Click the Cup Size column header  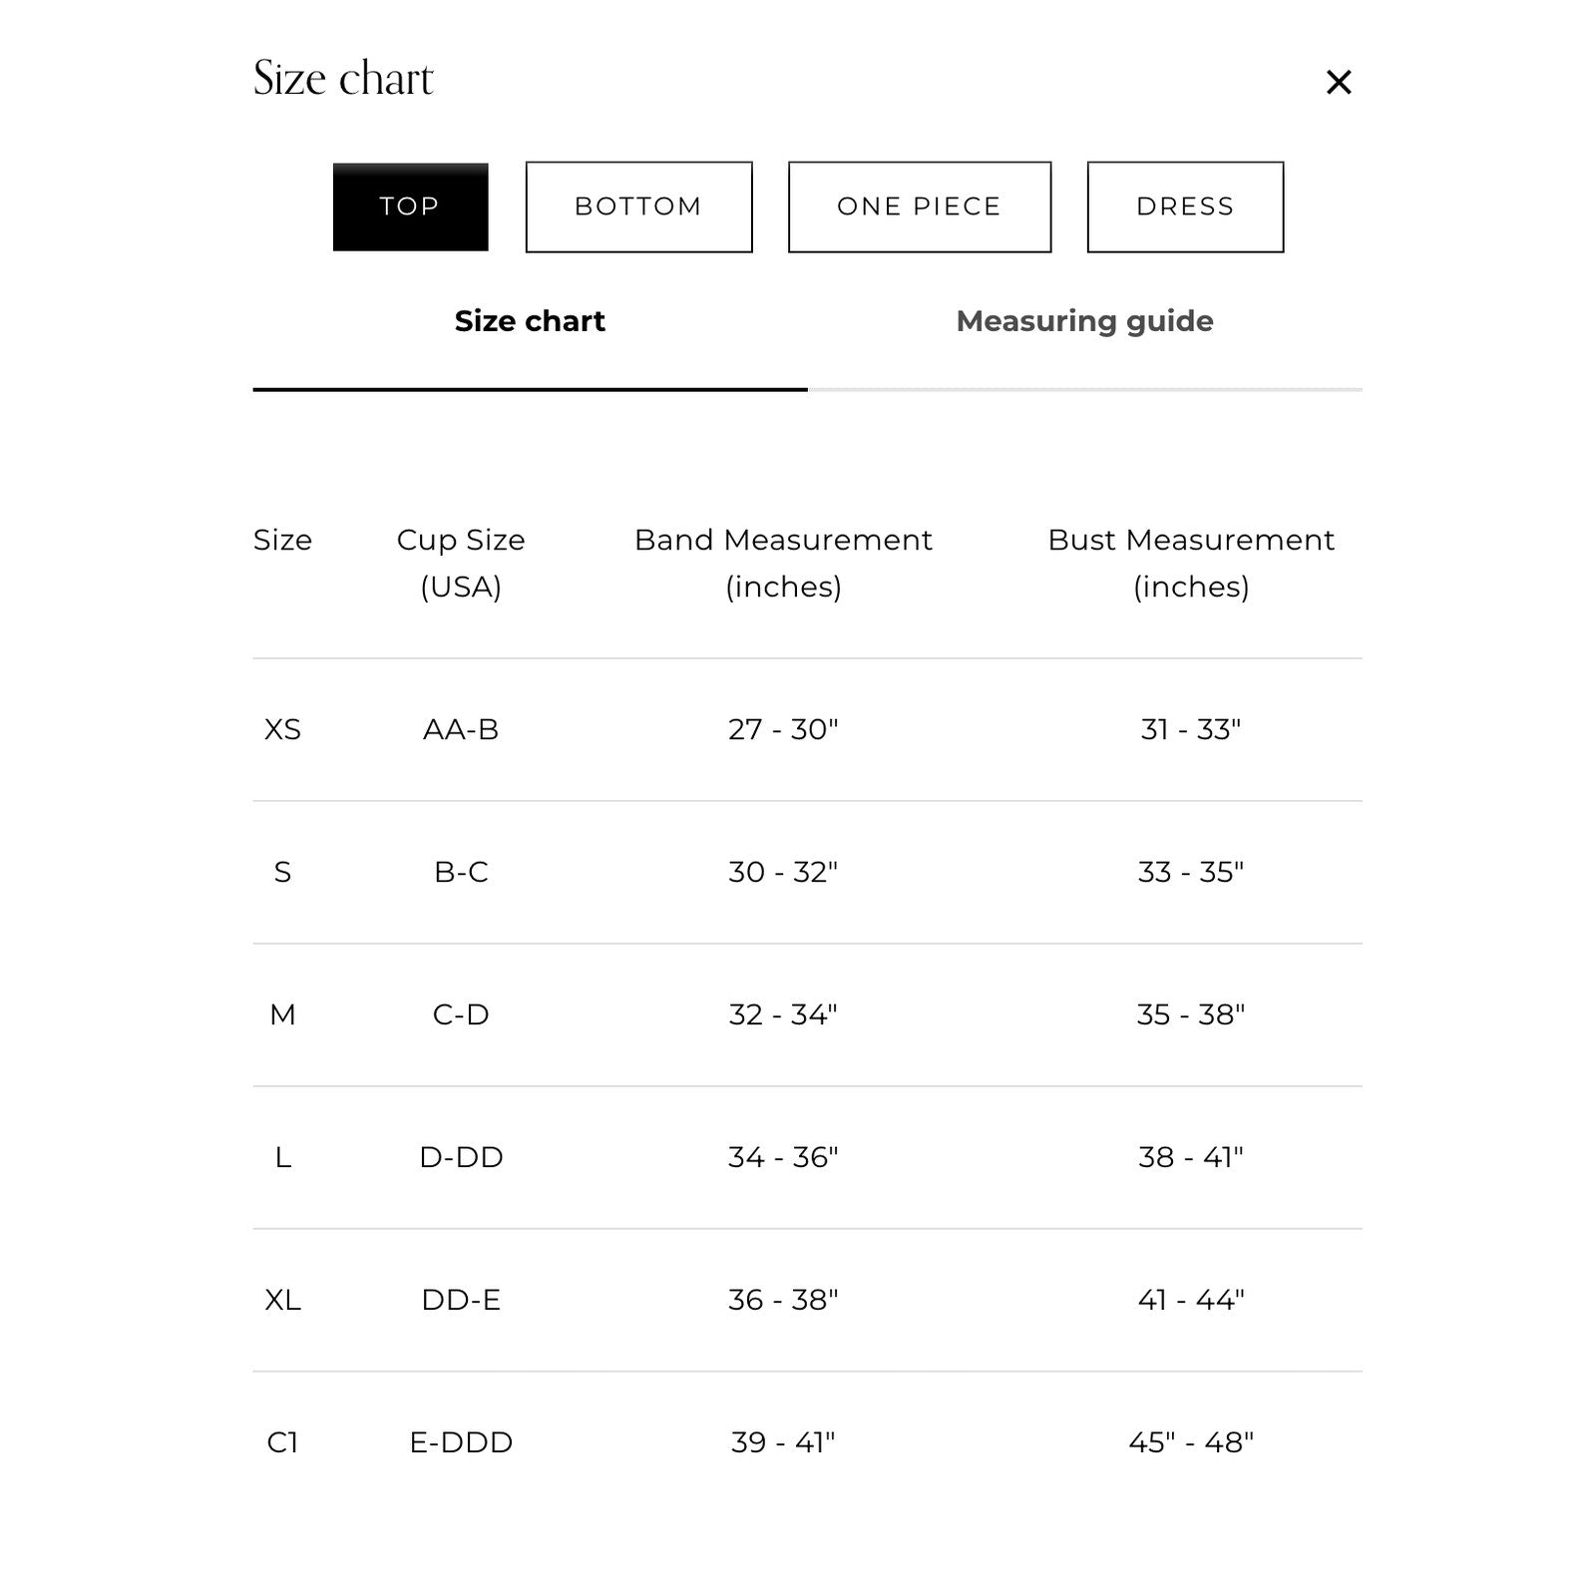(x=461, y=563)
